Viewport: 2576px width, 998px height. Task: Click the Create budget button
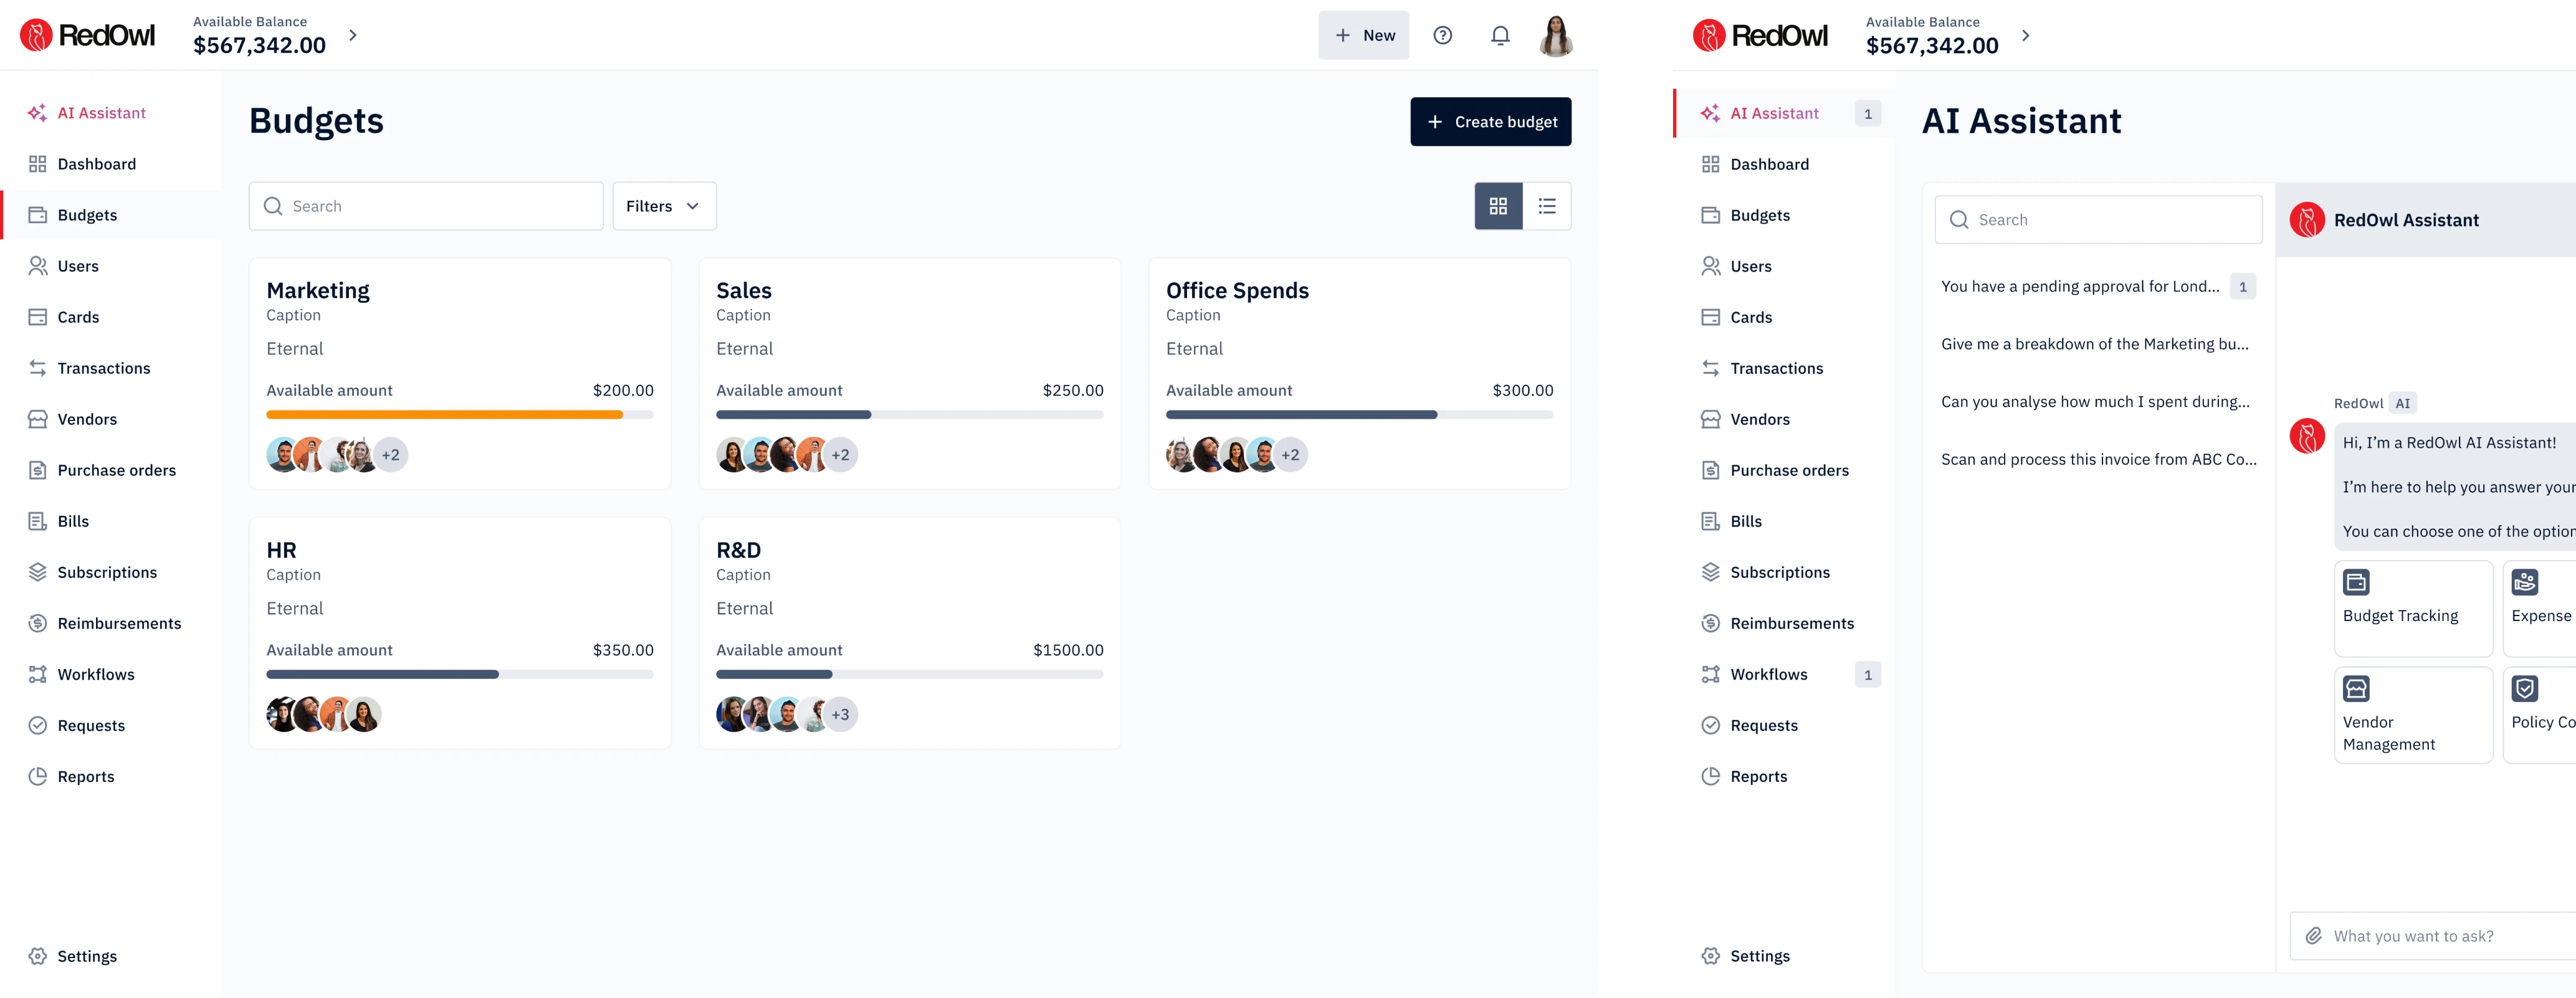pos(1490,122)
